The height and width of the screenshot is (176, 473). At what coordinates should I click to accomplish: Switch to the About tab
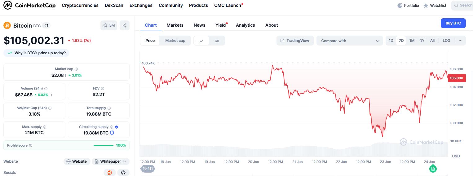tap(272, 25)
